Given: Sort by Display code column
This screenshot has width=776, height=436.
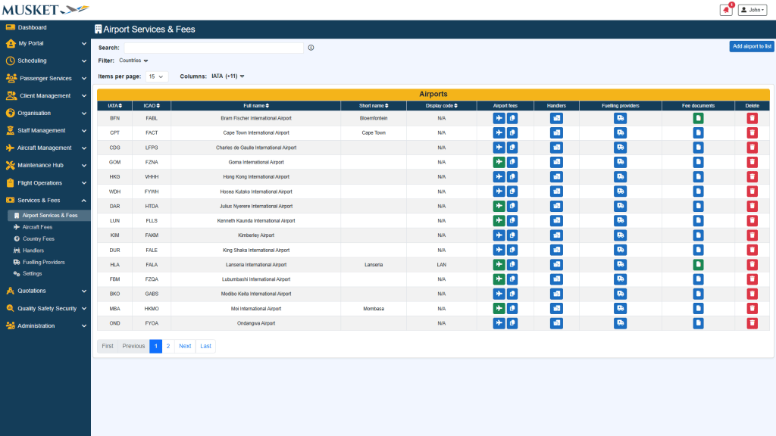Looking at the screenshot, I should tap(441, 105).
